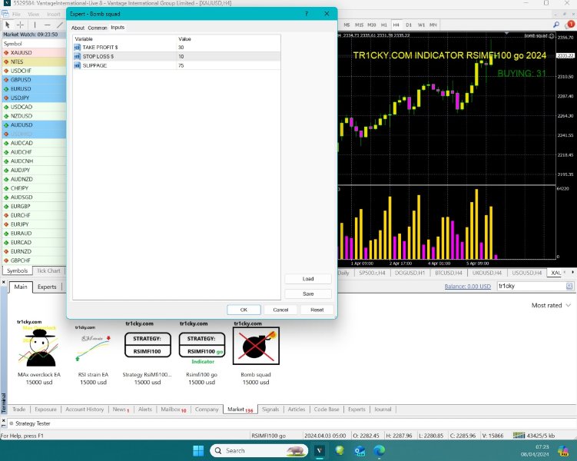Select NZDUSD in Market Watch
The image size is (577, 461).
pyautogui.click(x=34, y=116)
